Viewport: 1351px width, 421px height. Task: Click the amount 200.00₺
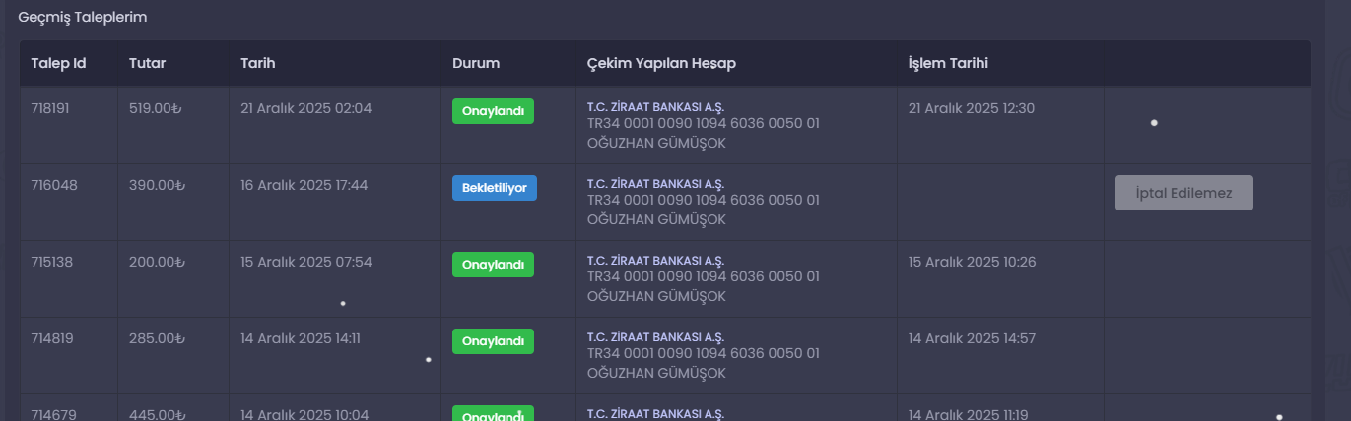click(157, 262)
